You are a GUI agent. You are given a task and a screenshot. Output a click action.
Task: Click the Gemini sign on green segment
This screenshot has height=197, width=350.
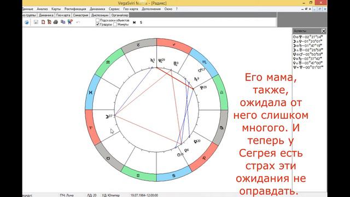pos(138,176)
